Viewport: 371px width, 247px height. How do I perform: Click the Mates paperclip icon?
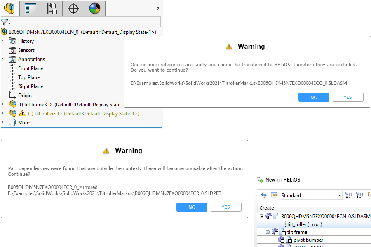[x=12, y=122]
